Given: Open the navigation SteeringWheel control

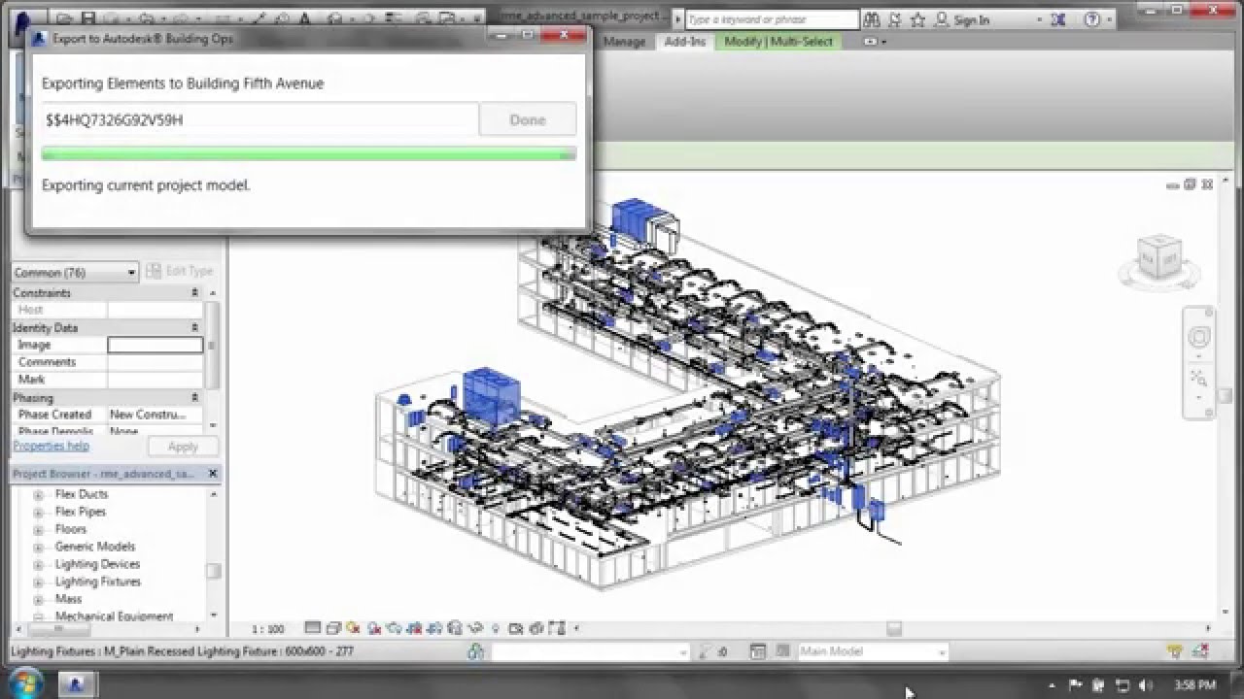Looking at the screenshot, I should 1197,338.
